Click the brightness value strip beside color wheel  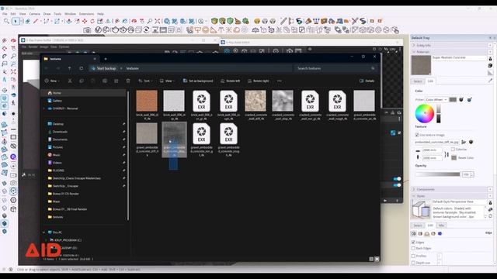(438, 114)
